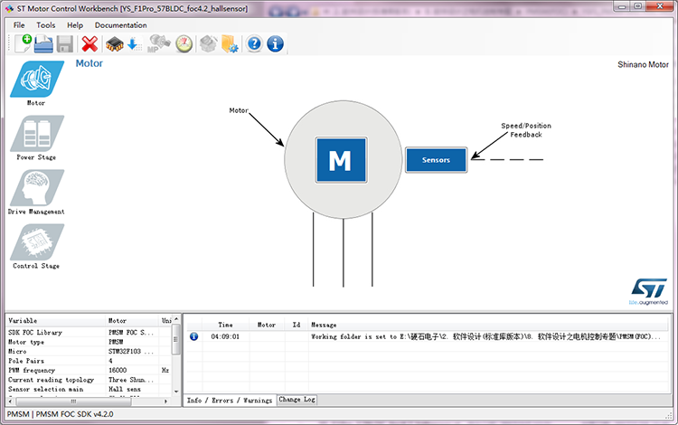
Task: Open the Control Stage section
Action: (36, 246)
